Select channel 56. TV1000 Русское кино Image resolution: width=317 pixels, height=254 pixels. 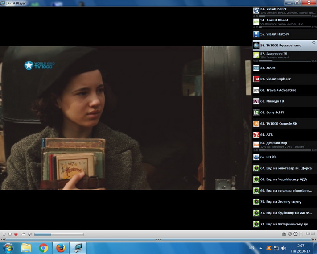point(284,46)
